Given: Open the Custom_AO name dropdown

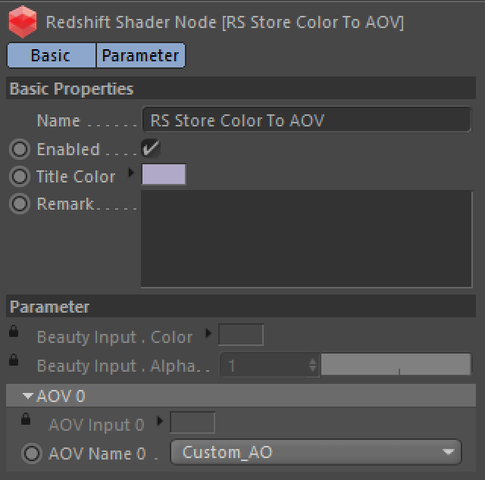Looking at the screenshot, I should (x=316, y=452).
